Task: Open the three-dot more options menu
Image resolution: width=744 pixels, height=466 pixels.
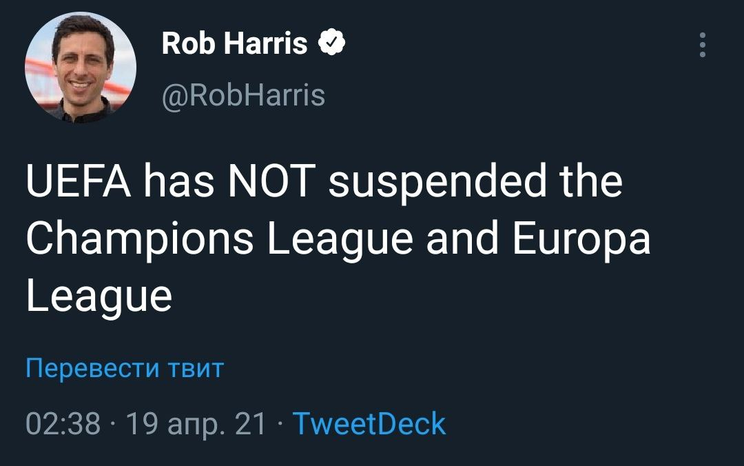Action: [702, 45]
